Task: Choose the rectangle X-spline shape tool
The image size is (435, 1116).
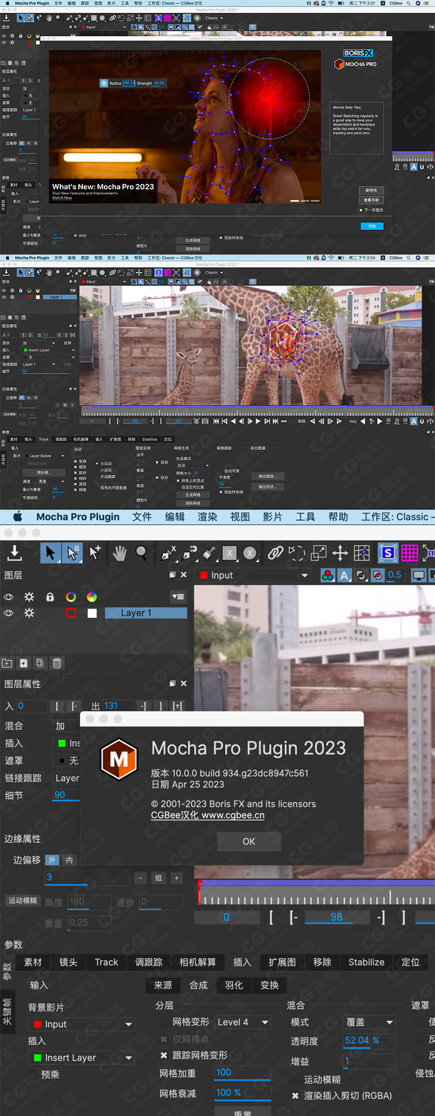Action: 230,553
